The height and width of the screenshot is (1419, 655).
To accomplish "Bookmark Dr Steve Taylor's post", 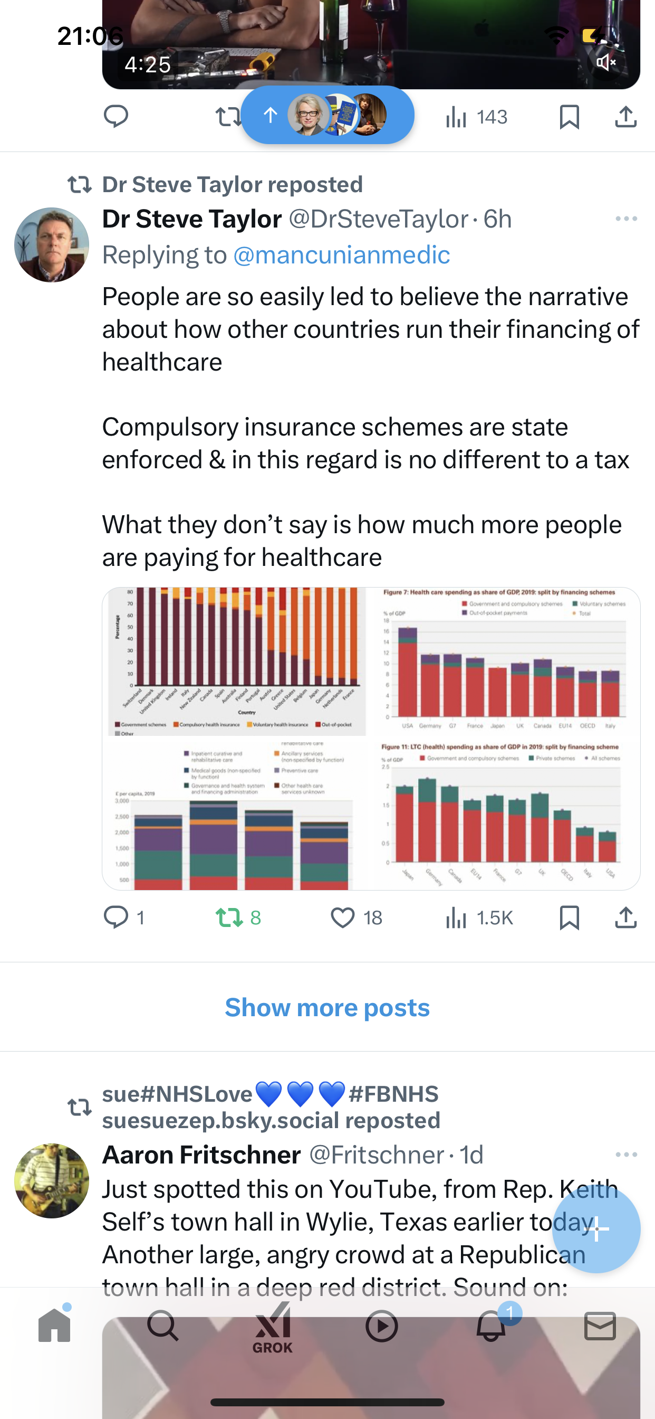I will (569, 917).
